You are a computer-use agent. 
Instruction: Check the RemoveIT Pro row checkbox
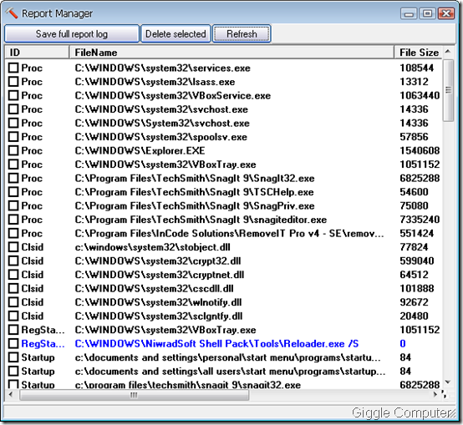click(x=13, y=233)
